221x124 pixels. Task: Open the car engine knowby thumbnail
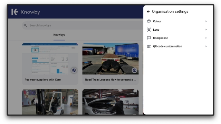pyautogui.click(x=110, y=102)
